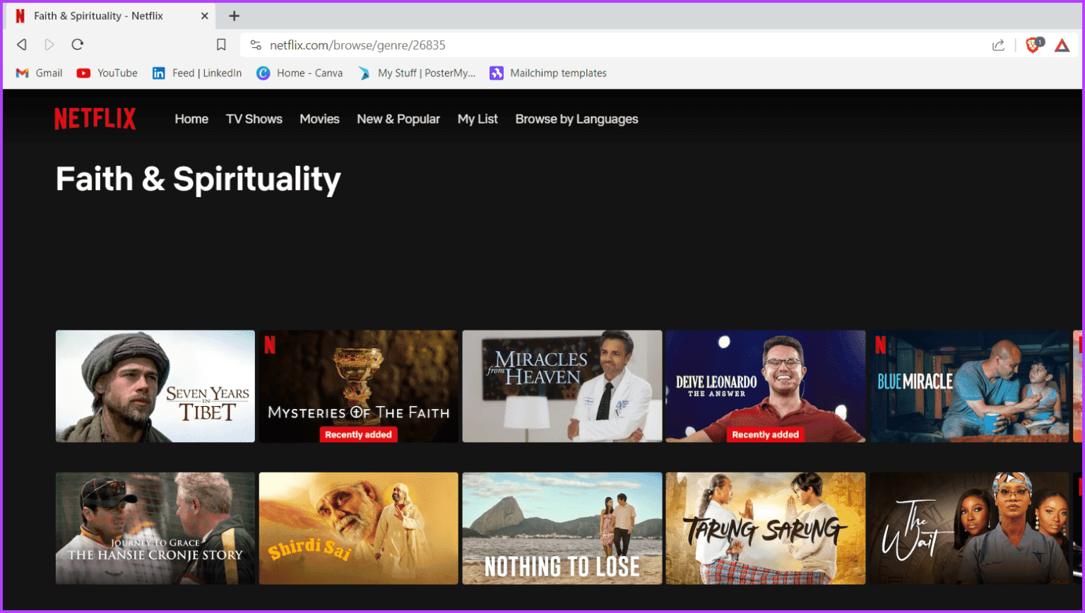Open the Feed | LinkedIn bookmark
1085x613 pixels.
pos(197,73)
